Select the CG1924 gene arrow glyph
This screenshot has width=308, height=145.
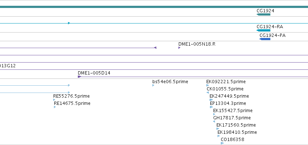point(263,14)
